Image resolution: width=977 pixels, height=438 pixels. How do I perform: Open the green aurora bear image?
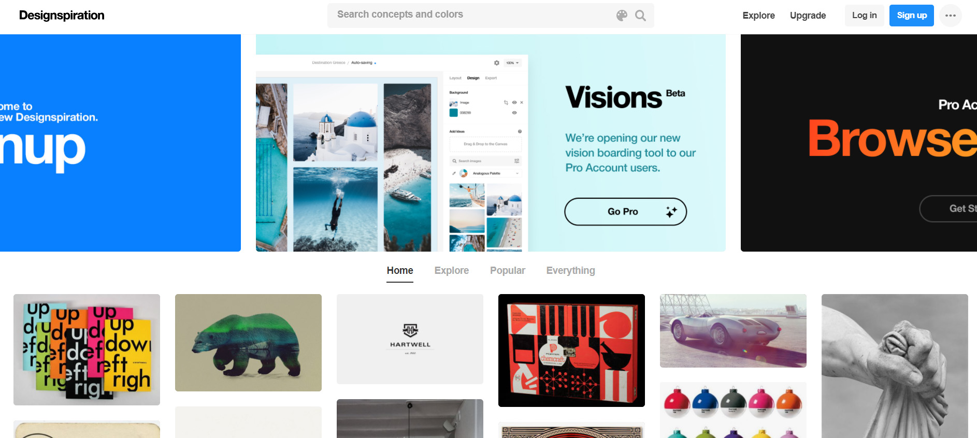click(x=248, y=343)
